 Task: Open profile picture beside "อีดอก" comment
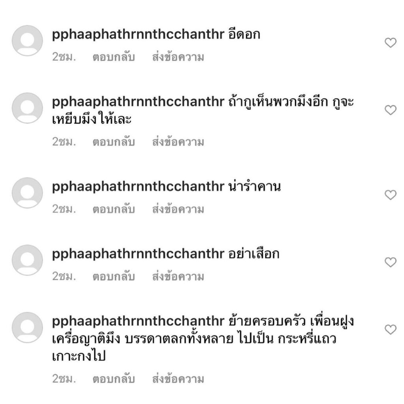[27, 41]
